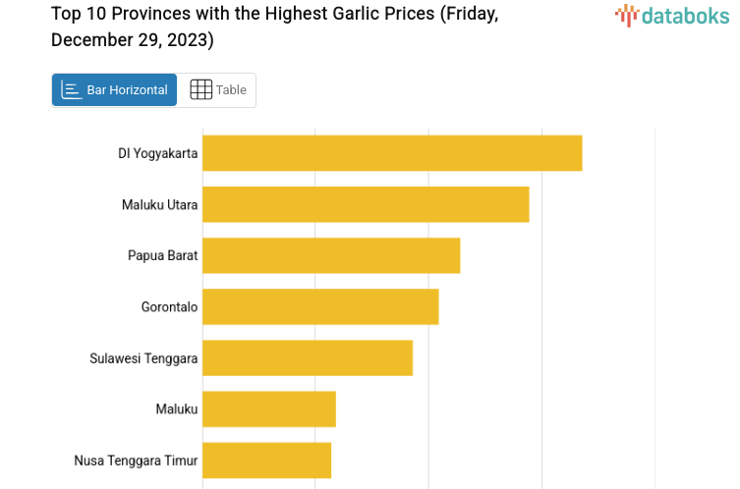Screen dimensions: 740x489
Task: Switch to the Table view
Action: click(218, 89)
